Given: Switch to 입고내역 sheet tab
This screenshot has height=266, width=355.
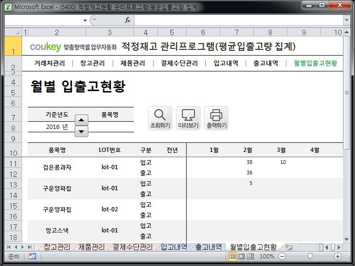Looking at the screenshot, I should pyautogui.click(x=174, y=247).
